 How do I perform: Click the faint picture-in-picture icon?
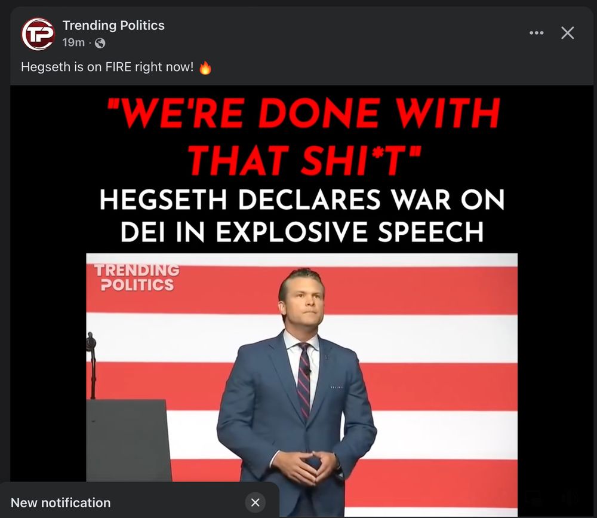[x=534, y=498]
